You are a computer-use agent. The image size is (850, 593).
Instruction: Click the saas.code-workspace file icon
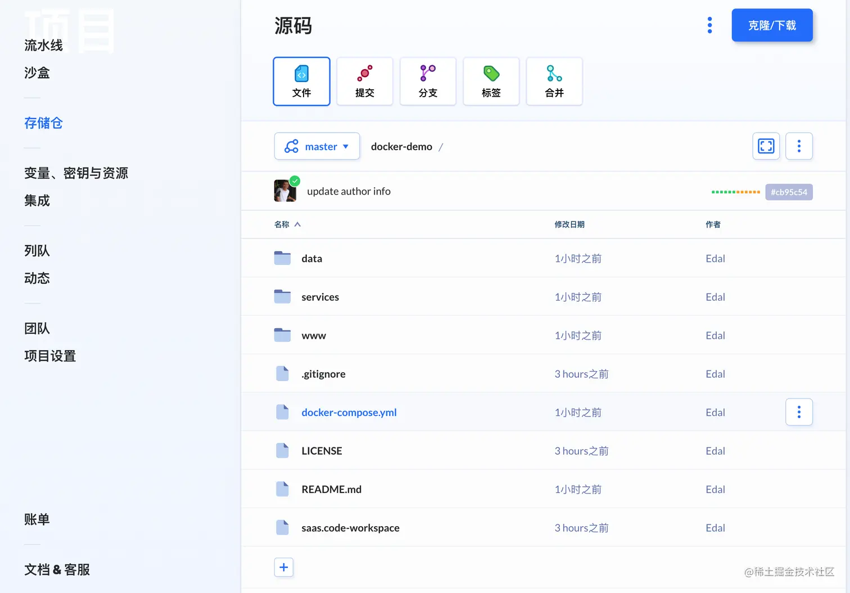coord(282,527)
